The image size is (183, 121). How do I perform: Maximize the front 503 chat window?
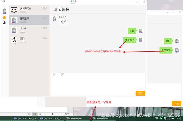coord(138,2)
